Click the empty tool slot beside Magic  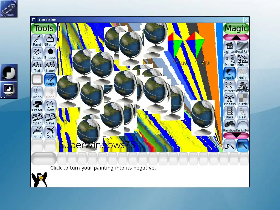[x=37, y=80]
